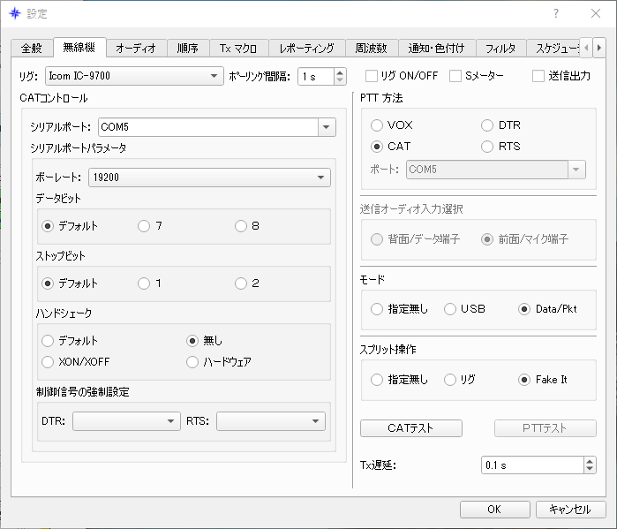Click the CATテスト button
Screen dimensions: 617x529
tap(410, 428)
